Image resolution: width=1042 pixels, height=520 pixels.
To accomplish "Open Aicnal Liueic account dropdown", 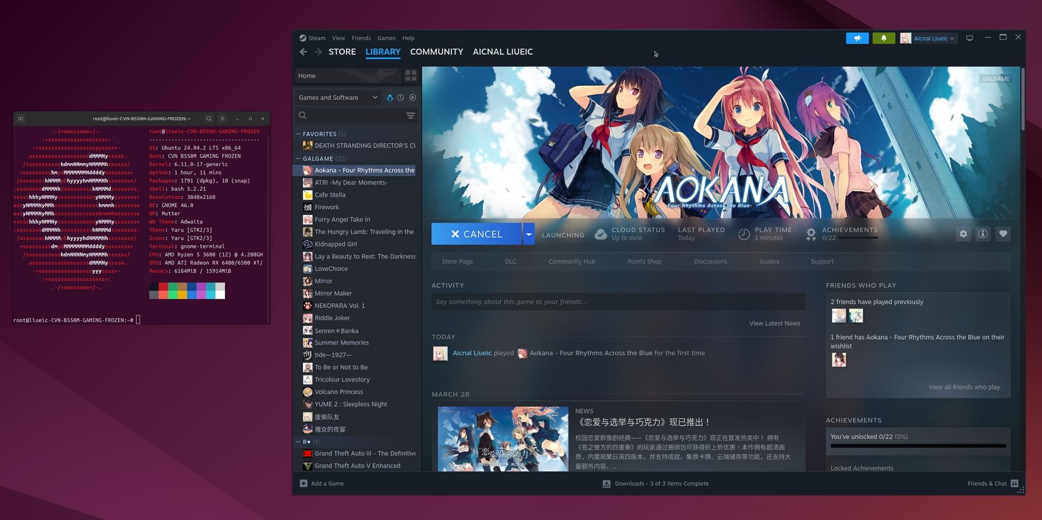I will coord(929,38).
